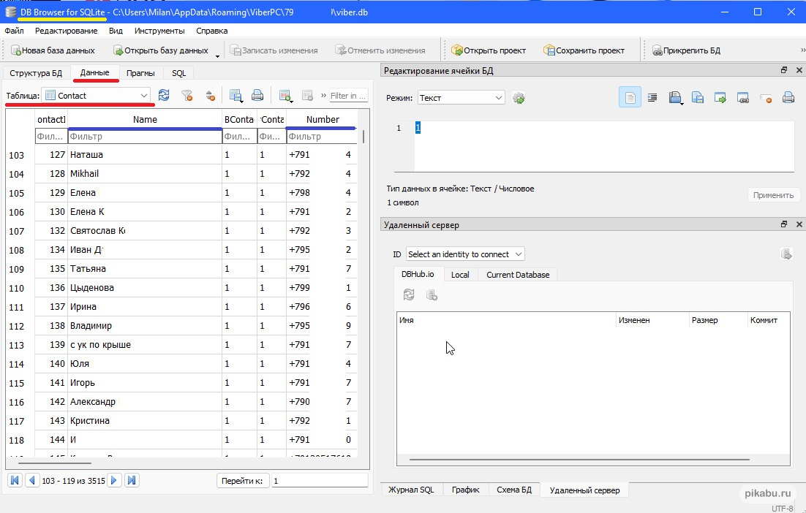
Task: Click the print table icon
Action: click(257, 96)
